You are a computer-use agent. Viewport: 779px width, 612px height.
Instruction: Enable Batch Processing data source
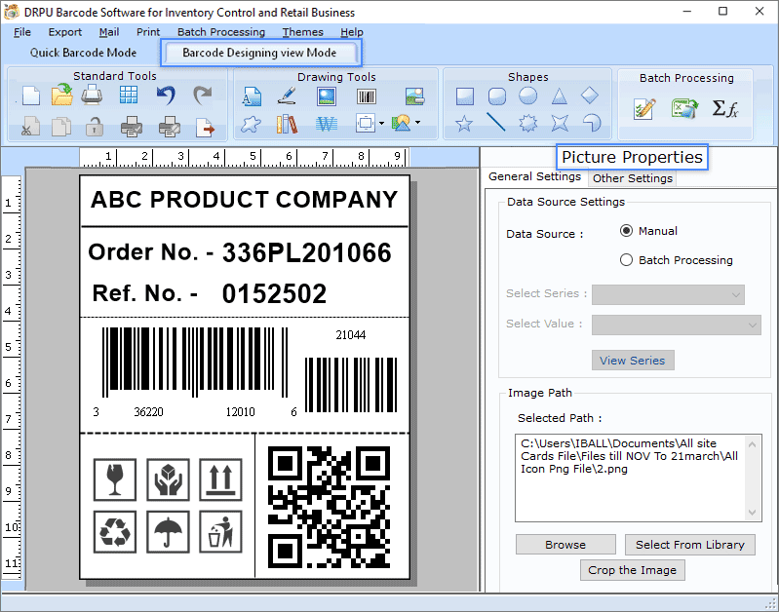click(627, 260)
